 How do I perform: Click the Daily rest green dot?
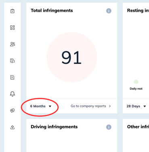pos(136,82)
